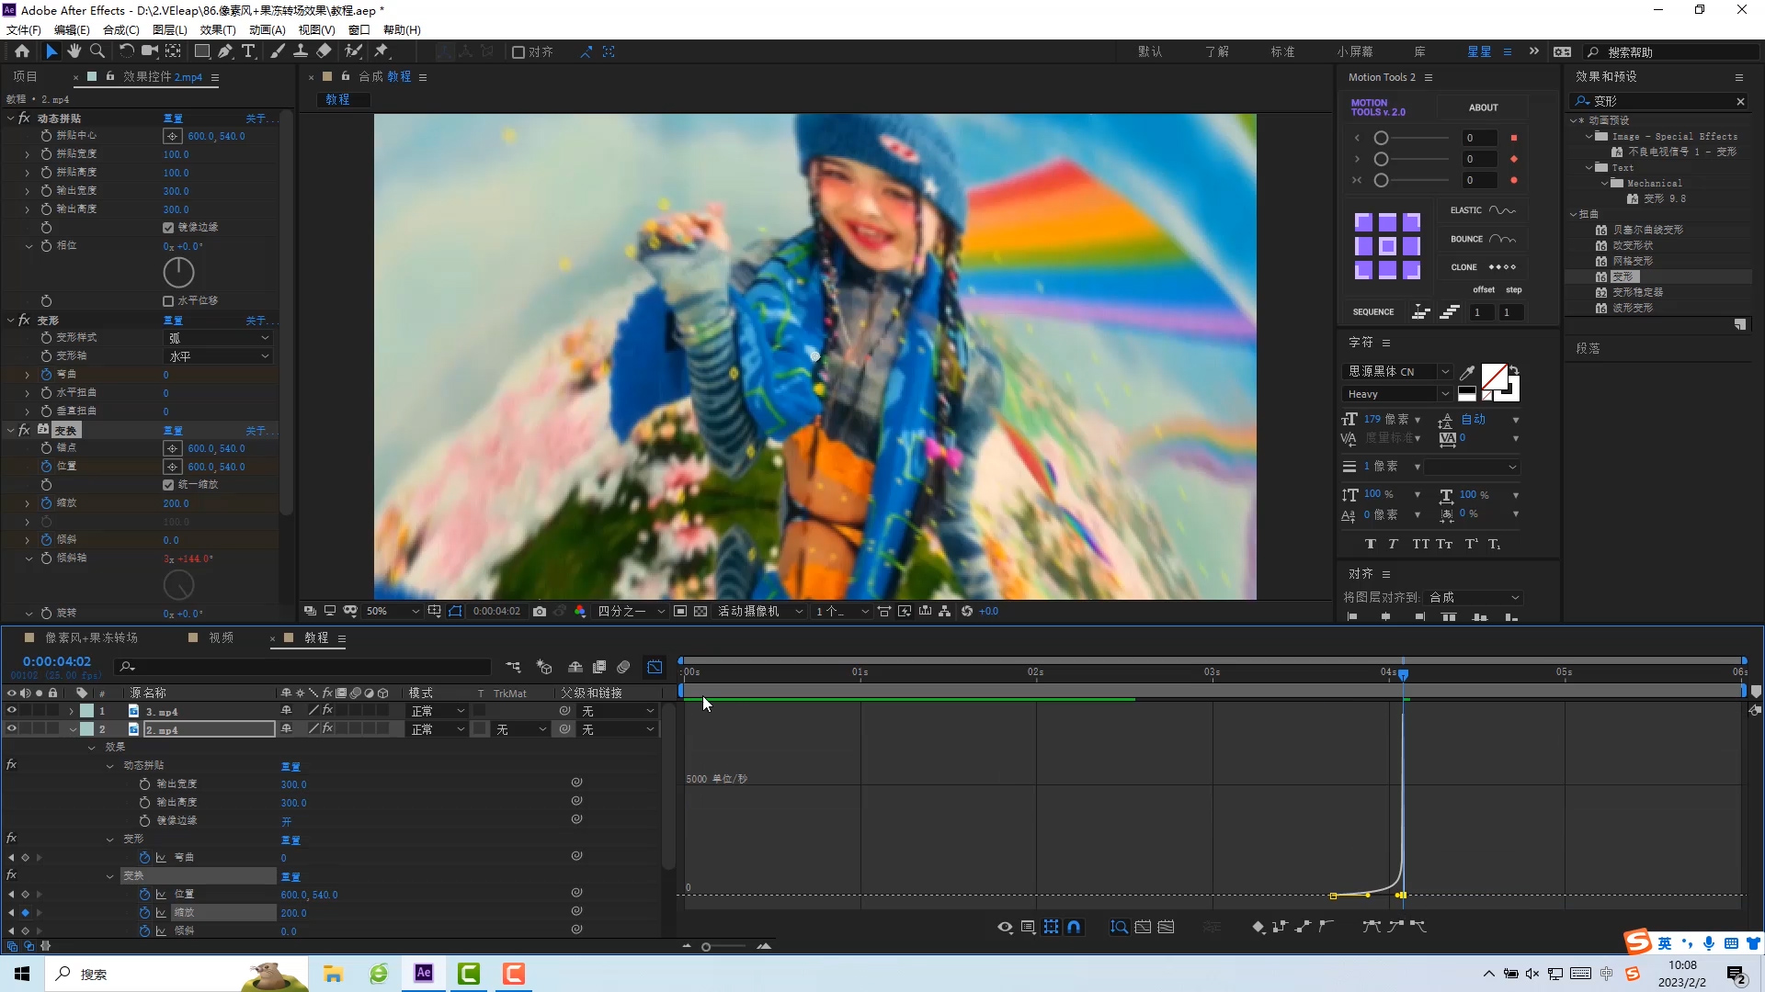Select the Rectangle shape tool
Screen dimensions: 1765x992
(x=202, y=51)
